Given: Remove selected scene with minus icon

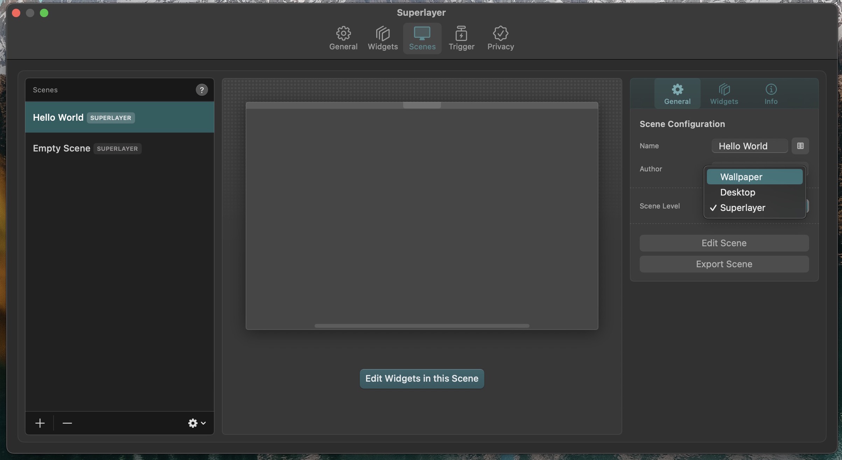Looking at the screenshot, I should click(67, 423).
